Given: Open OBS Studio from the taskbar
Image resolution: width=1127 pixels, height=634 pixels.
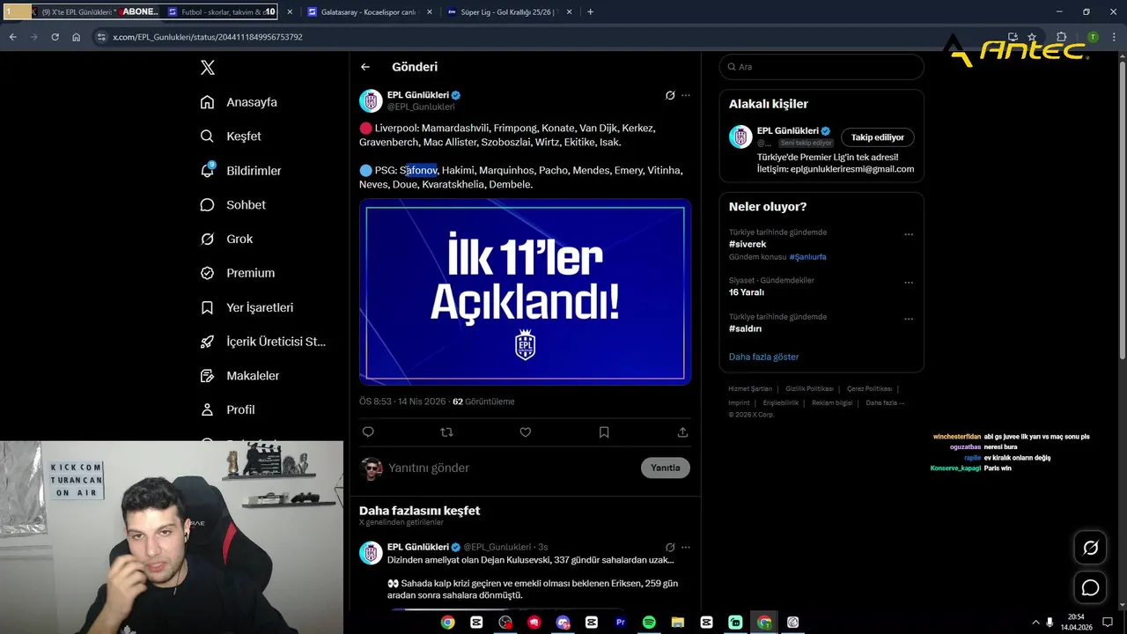Looking at the screenshot, I should pyautogui.click(x=505, y=623).
